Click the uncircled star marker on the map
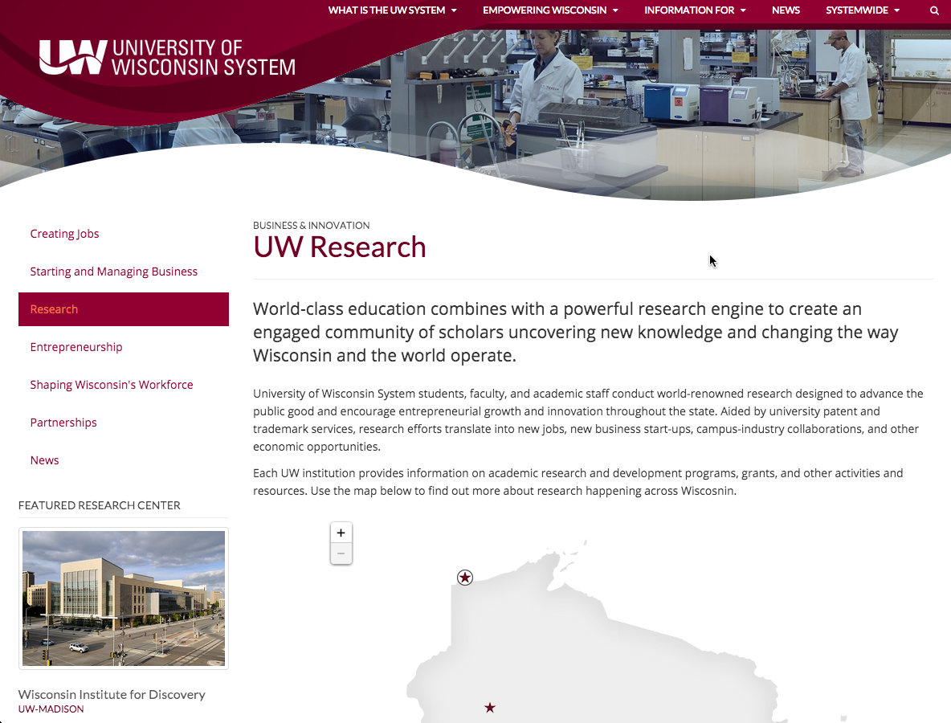Viewport: 951px width, 723px height. [490, 708]
